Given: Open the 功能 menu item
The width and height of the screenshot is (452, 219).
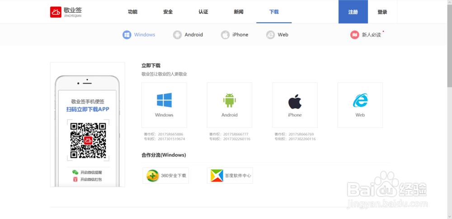Looking at the screenshot, I should (x=132, y=12).
